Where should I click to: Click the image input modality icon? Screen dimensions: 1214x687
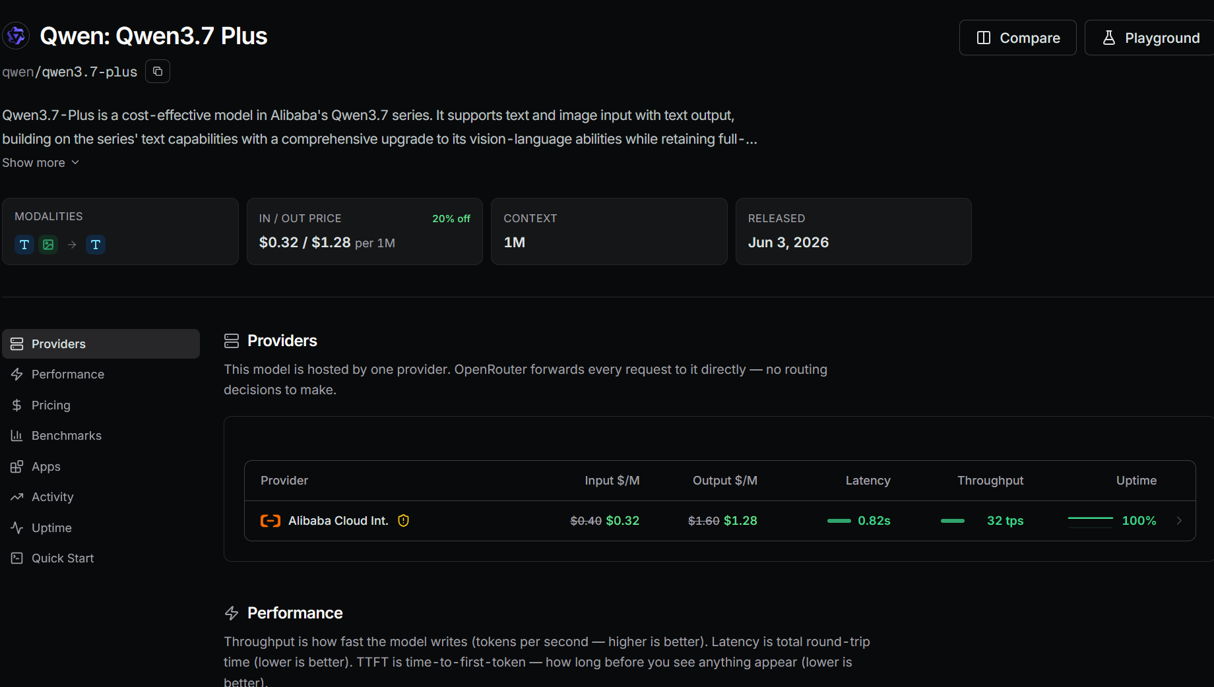pyautogui.click(x=48, y=245)
